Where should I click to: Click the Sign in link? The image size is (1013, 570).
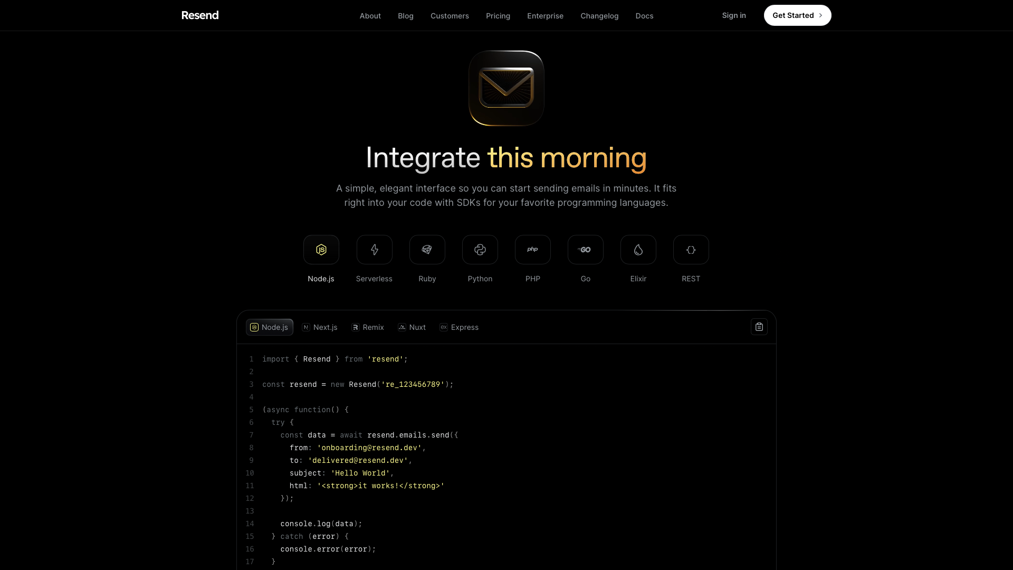[x=734, y=15]
